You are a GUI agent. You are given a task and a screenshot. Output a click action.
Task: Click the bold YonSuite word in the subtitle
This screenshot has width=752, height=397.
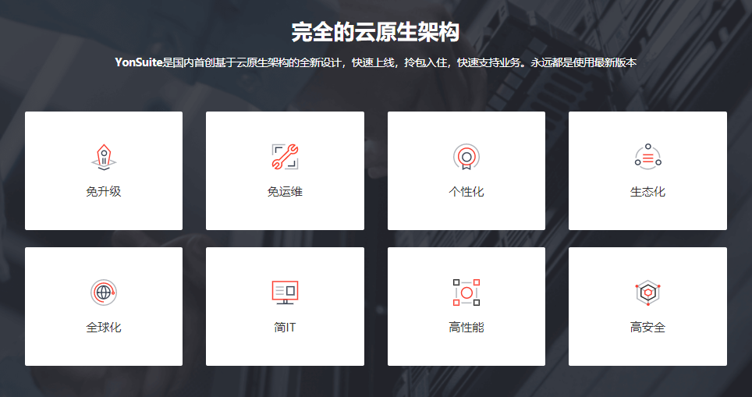click(138, 62)
